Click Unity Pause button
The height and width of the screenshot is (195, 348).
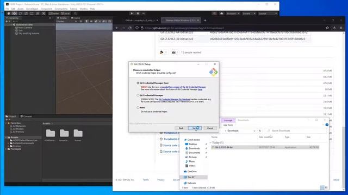(x=138, y=14)
